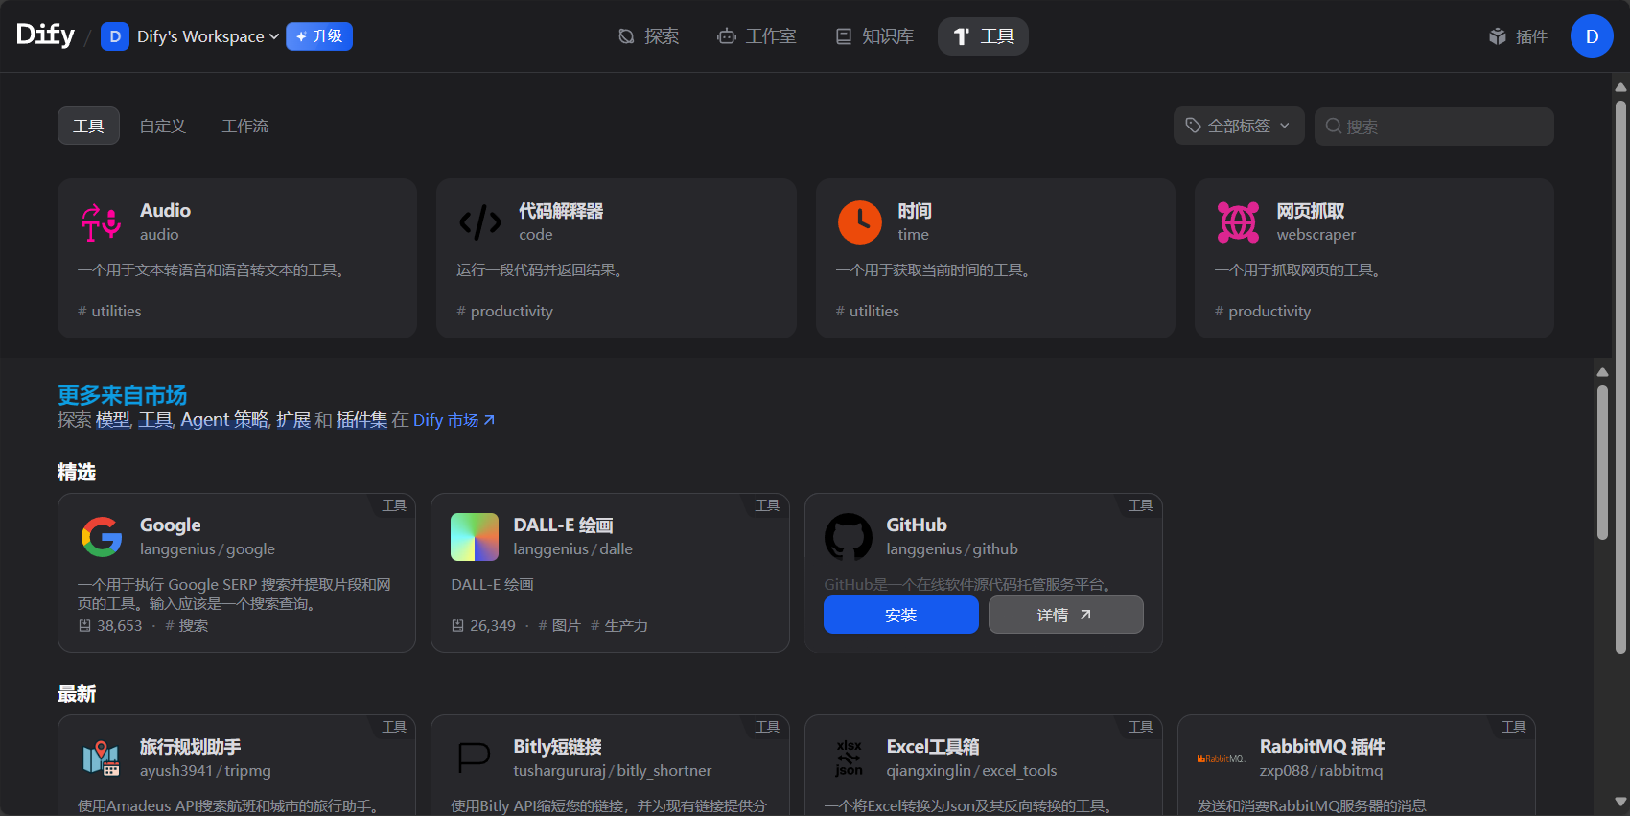Image resolution: width=1630 pixels, height=816 pixels.
Task: Click the Audio tool icon
Action: (101, 222)
